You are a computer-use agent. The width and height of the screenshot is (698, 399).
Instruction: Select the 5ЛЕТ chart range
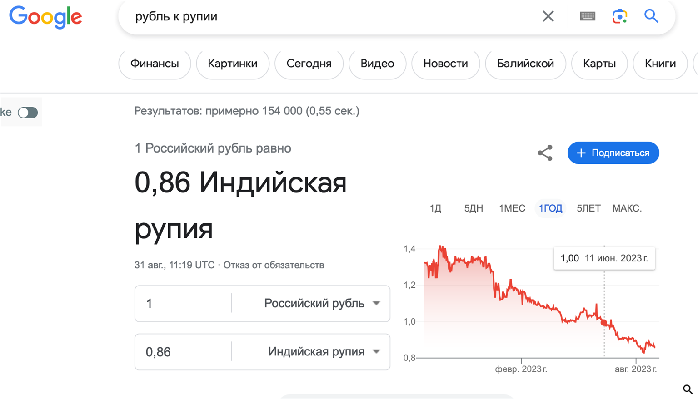(588, 208)
